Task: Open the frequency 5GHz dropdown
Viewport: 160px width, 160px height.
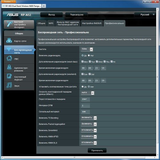Action: coord(87,49)
